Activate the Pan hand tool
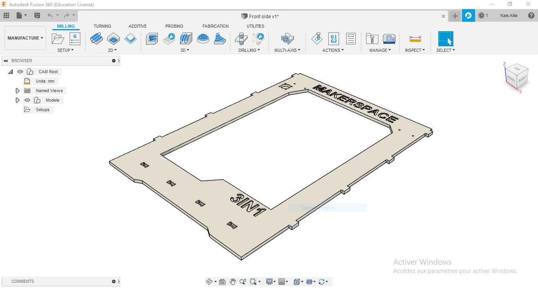The height and width of the screenshot is (288, 538). point(233,282)
